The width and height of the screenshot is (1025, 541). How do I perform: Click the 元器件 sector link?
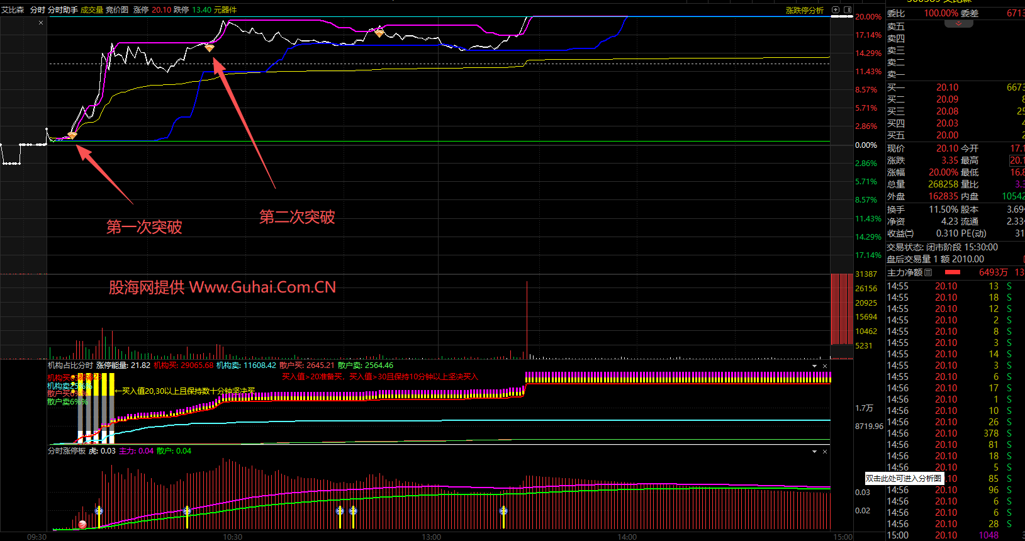tap(225, 10)
